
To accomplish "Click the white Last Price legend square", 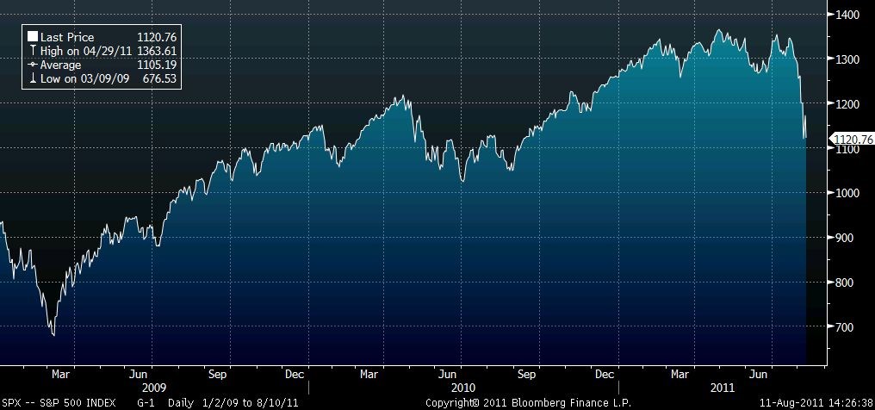I will click(33, 37).
